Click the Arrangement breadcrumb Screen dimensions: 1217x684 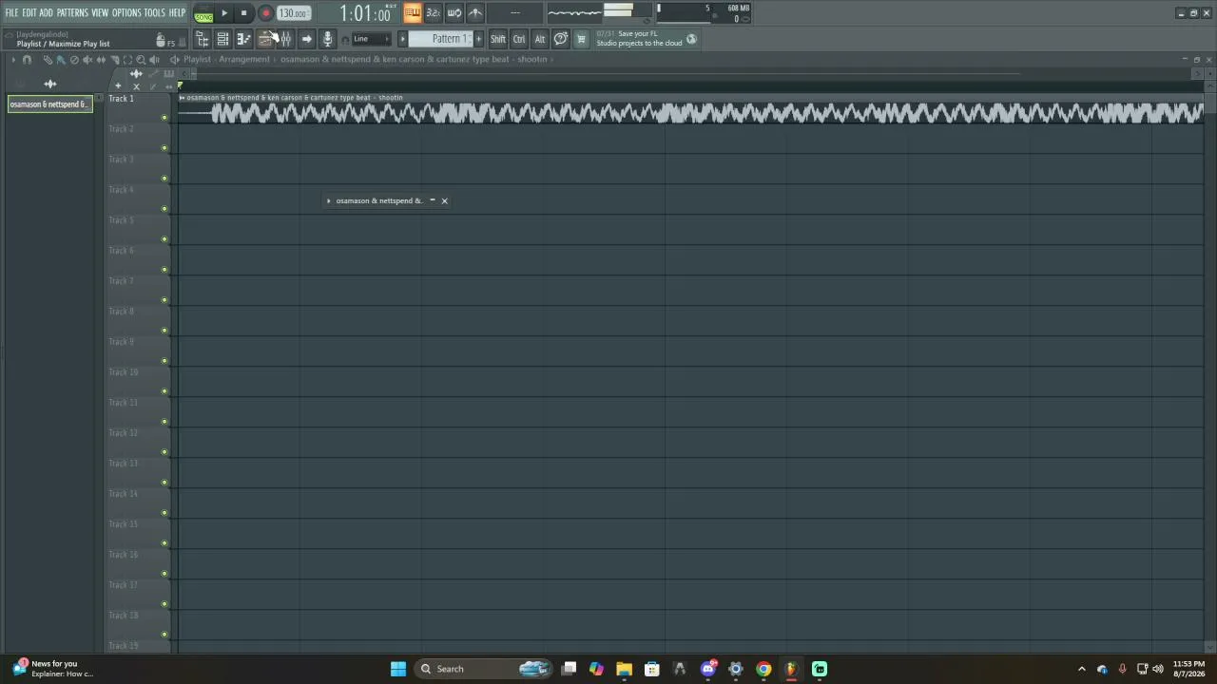click(x=244, y=59)
